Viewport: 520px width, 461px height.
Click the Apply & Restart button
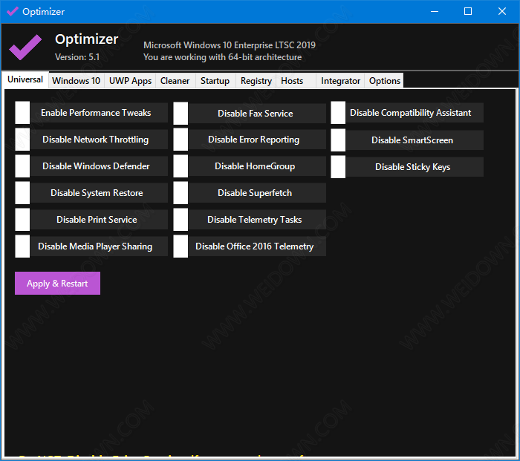(58, 284)
